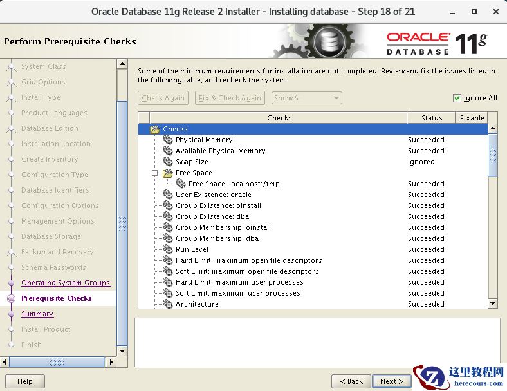Click the step list vertical scrollbar thumb

(122, 224)
